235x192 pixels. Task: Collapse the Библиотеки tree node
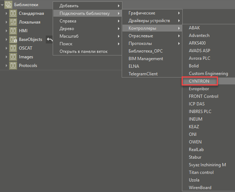click(x=2, y=5)
